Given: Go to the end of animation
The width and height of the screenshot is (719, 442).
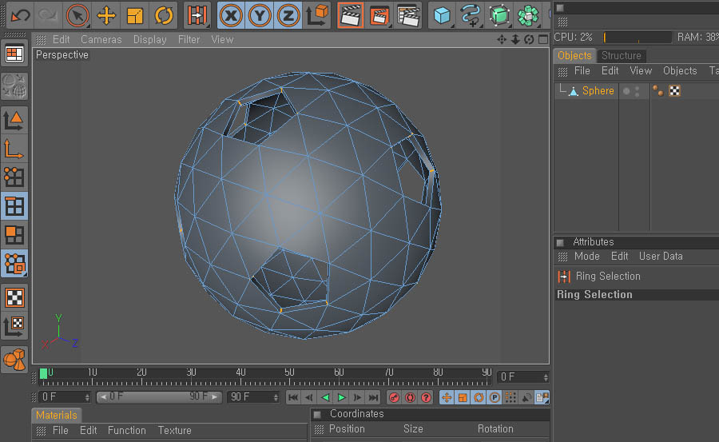Looking at the screenshot, I should [374, 397].
